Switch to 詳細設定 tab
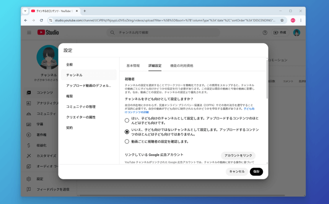 pos(155,66)
